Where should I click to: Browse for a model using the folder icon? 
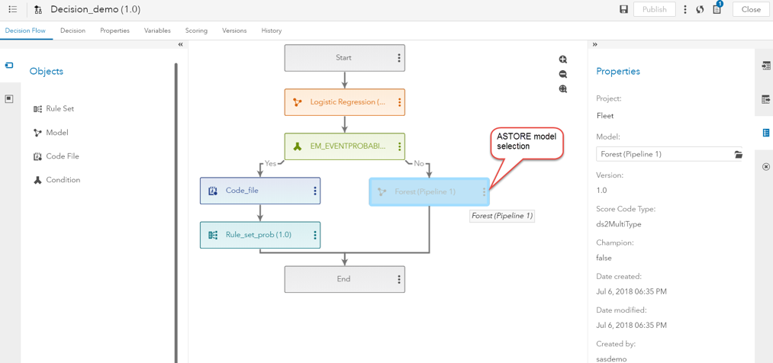click(738, 154)
